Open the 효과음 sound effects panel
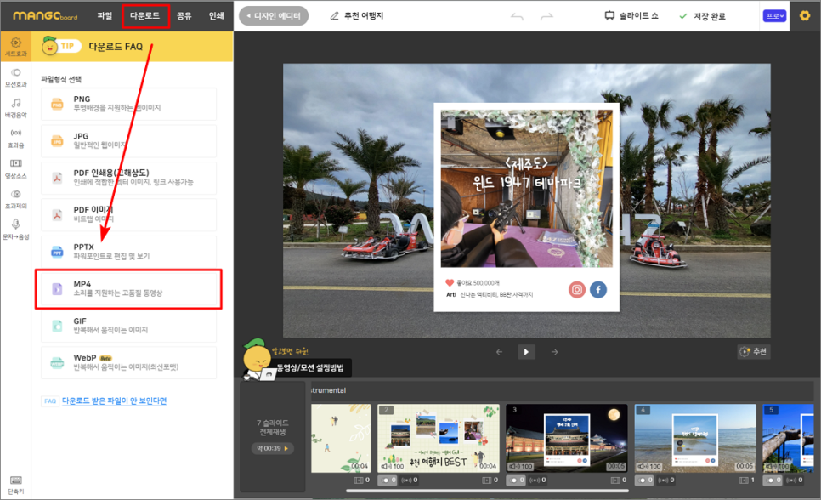This screenshot has width=821, height=500. point(15,139)
